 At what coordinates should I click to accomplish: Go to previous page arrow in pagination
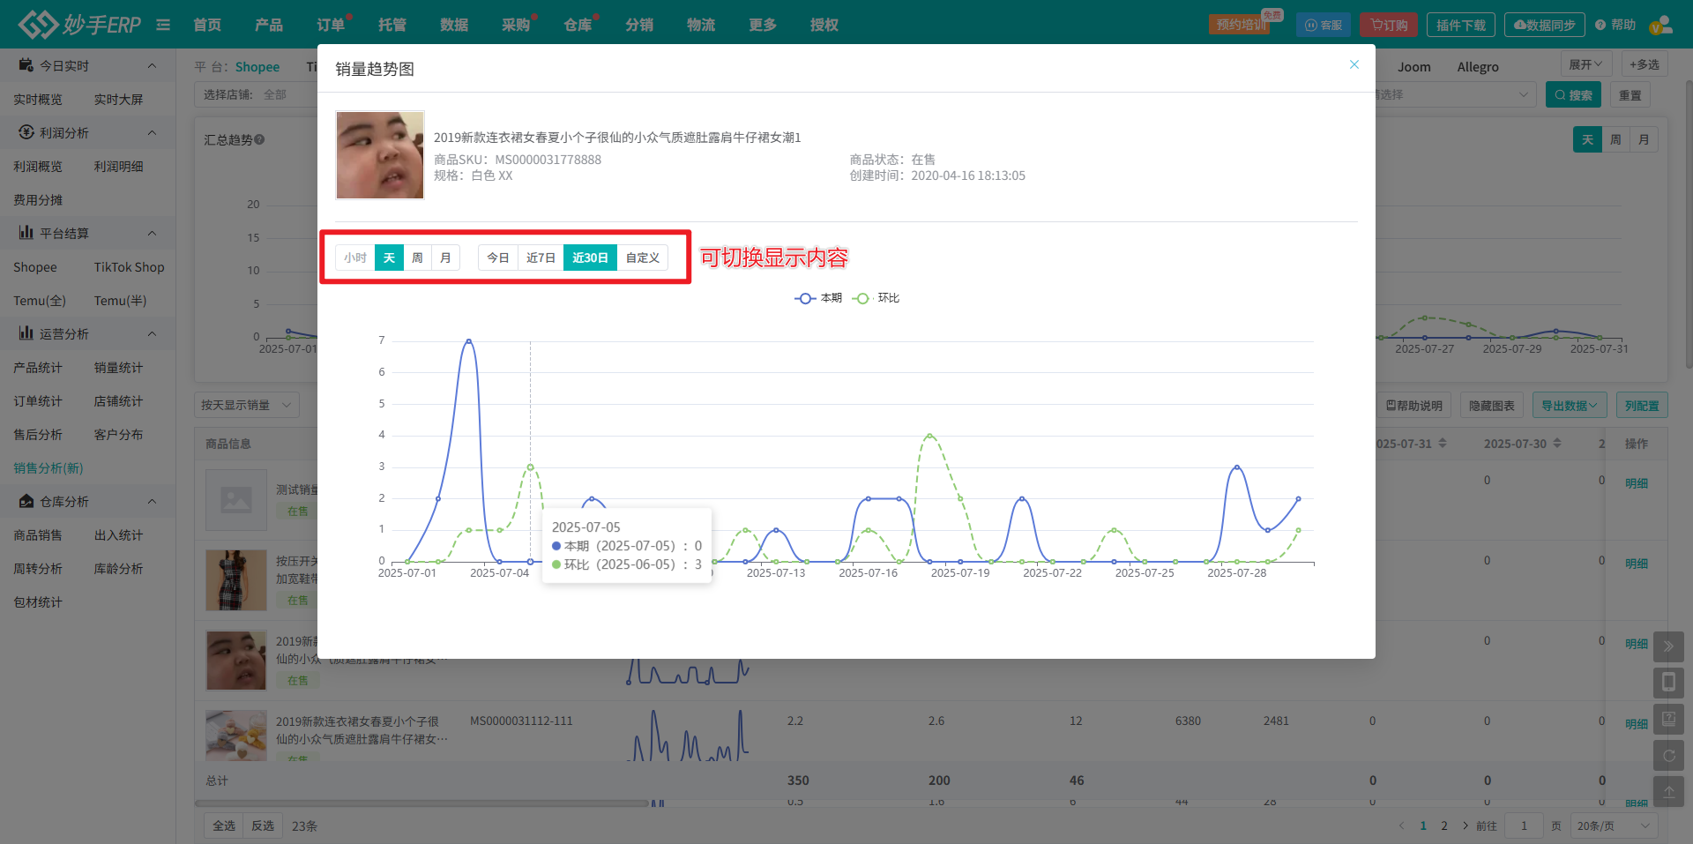point(1401,825)
